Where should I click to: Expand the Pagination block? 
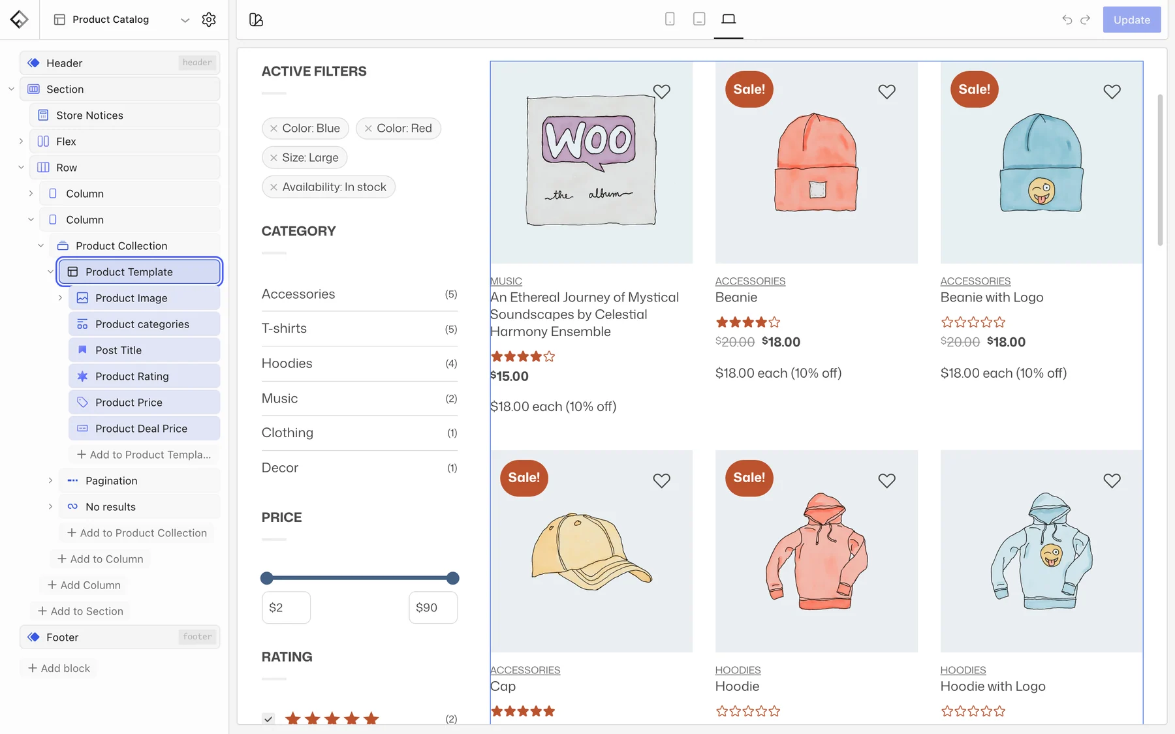coord(50,480)
